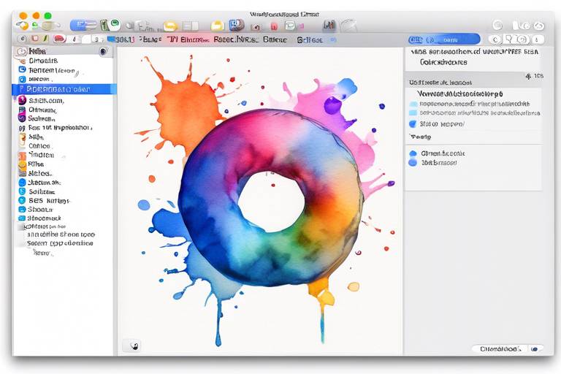Toggle the dark round button in the sidebar header

click(104, 52)
